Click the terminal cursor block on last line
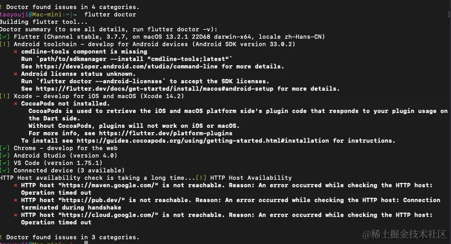The width and height of the screenshot is (451, 244). coord(72,242)
